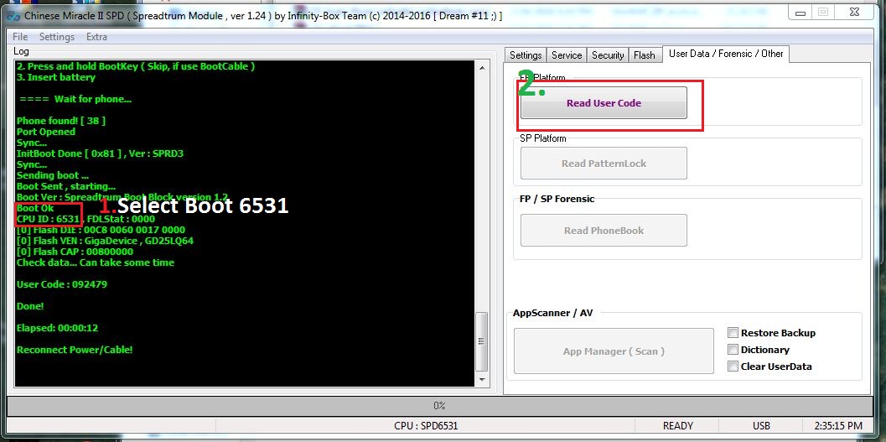Click the Reconnect Power/Cable! log line
Screen dimensions: 886x442
coord(75,350)
